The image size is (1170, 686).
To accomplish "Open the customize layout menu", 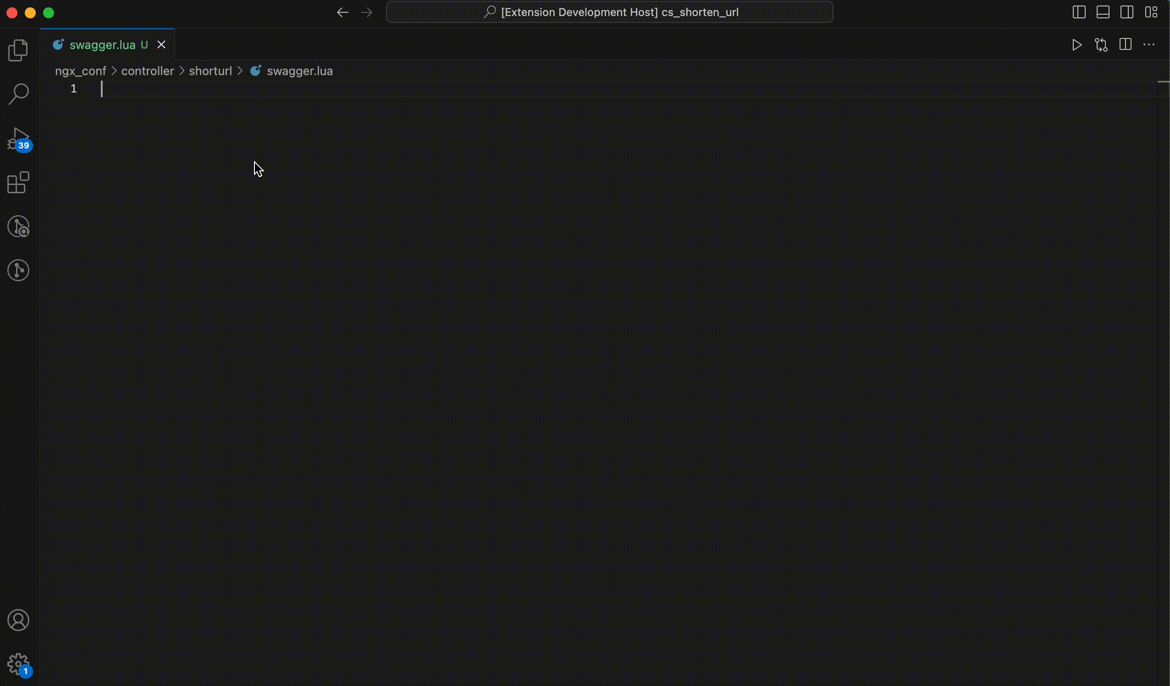I will pyautogui.click(x=1151, y=12).
